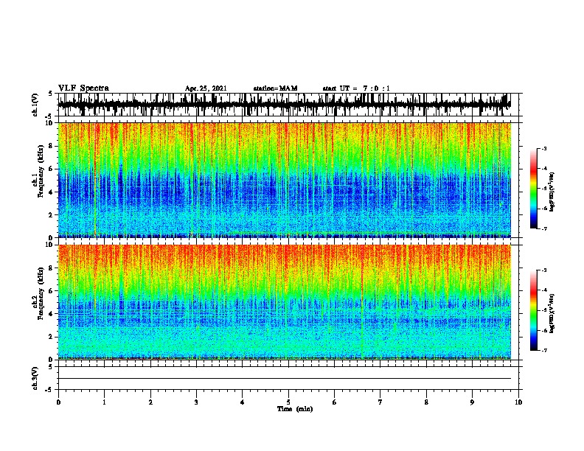
Task: Click the "-7" value on ch.2 colorbar
Action: (x=543, y=350)
